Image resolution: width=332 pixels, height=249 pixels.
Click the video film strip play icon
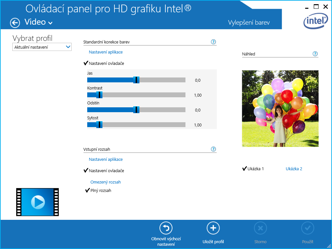tap(38, 202)
